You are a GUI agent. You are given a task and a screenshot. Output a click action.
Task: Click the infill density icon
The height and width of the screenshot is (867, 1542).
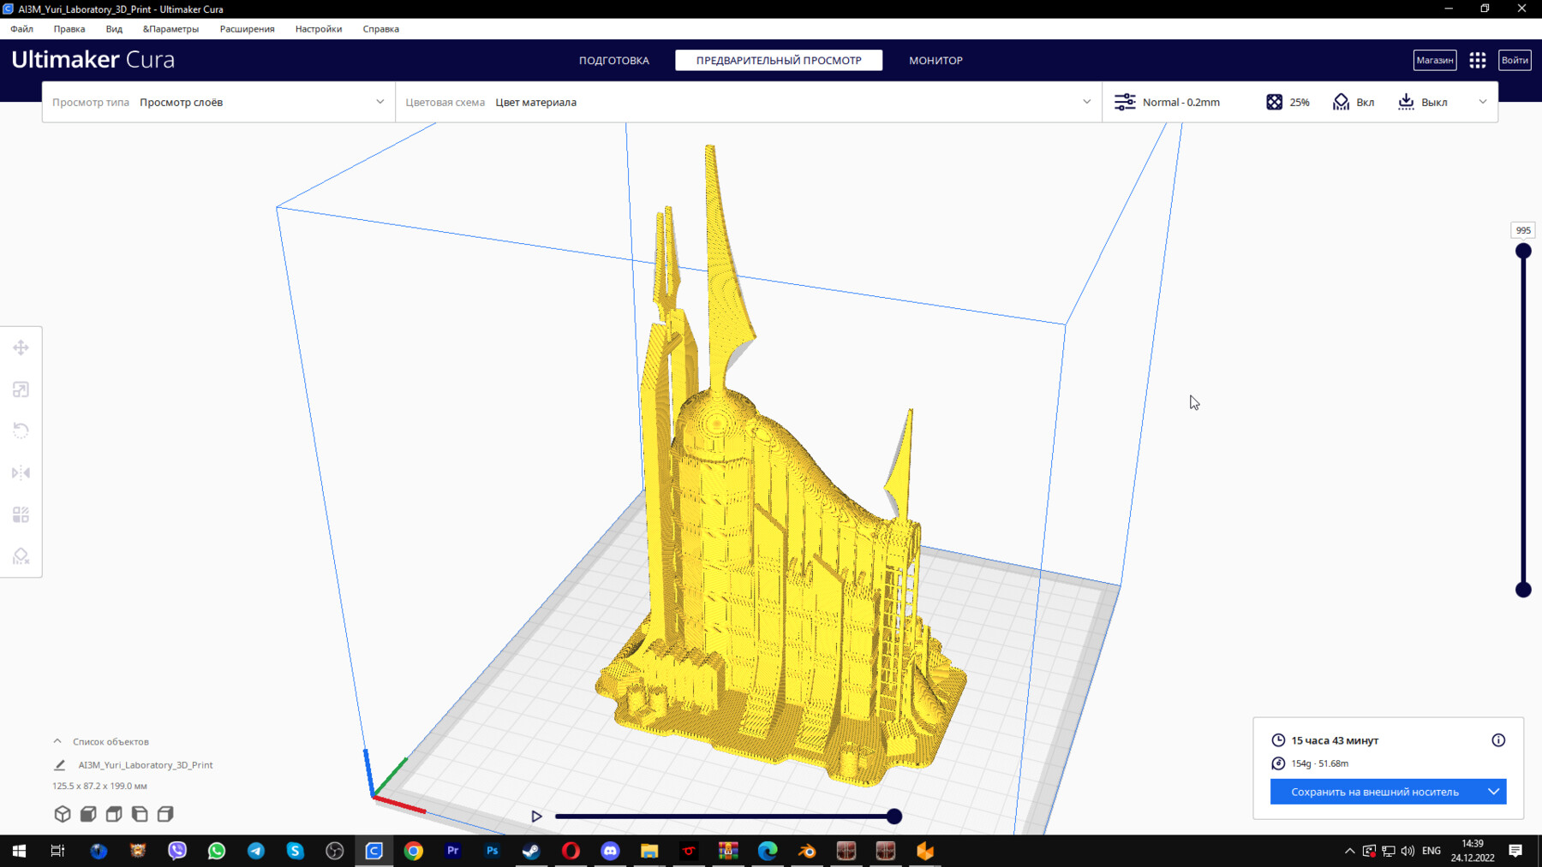tap(1274, 101)
